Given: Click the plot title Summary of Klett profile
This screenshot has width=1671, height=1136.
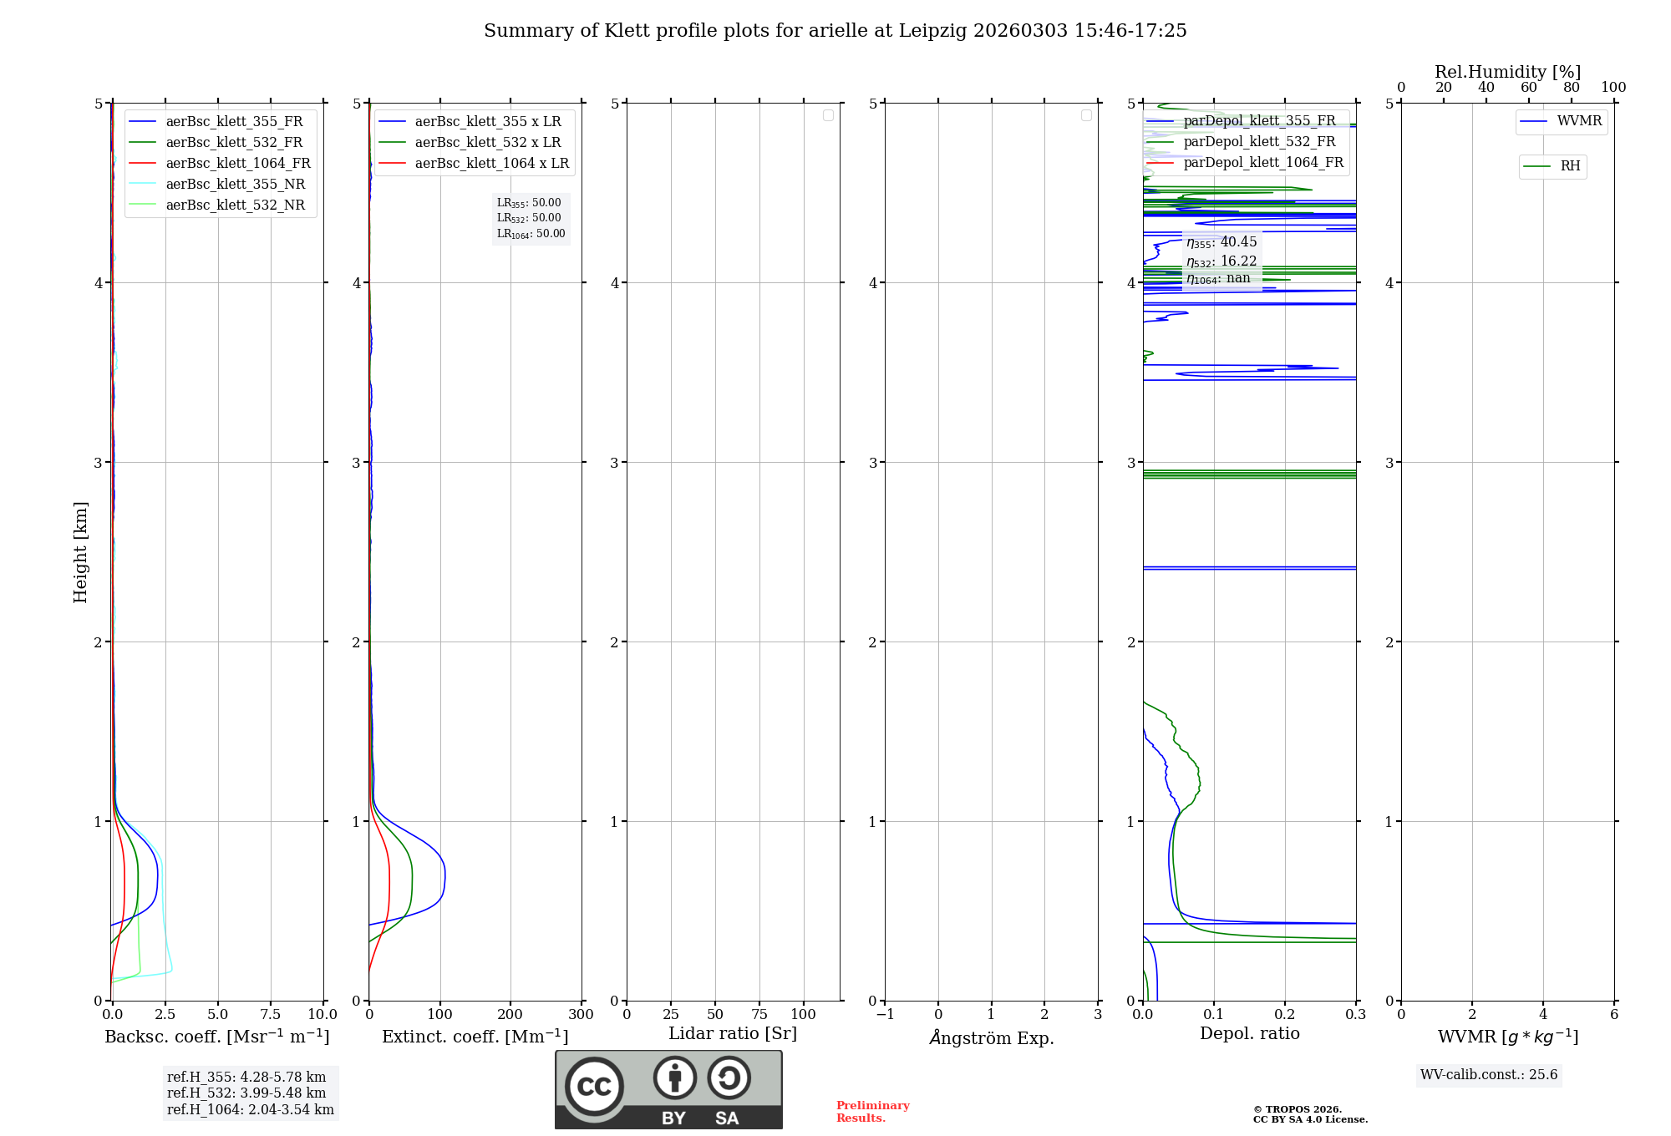Looking at the screenshot, I should coord(835,31).
